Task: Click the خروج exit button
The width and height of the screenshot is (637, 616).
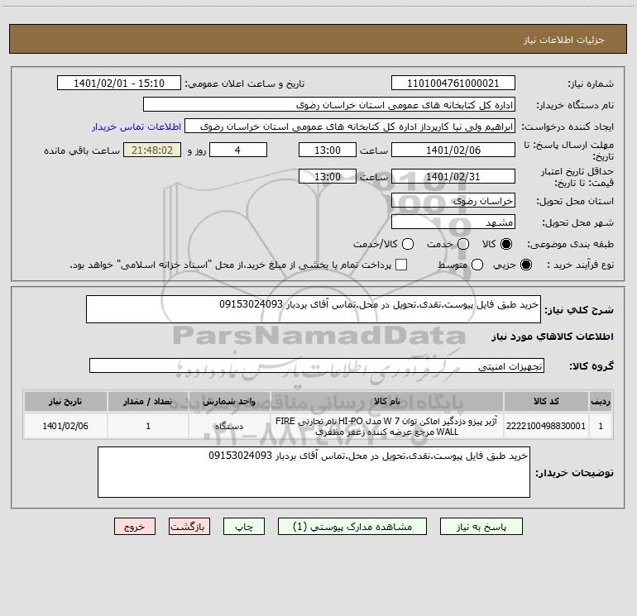Action: click(135, 527)
